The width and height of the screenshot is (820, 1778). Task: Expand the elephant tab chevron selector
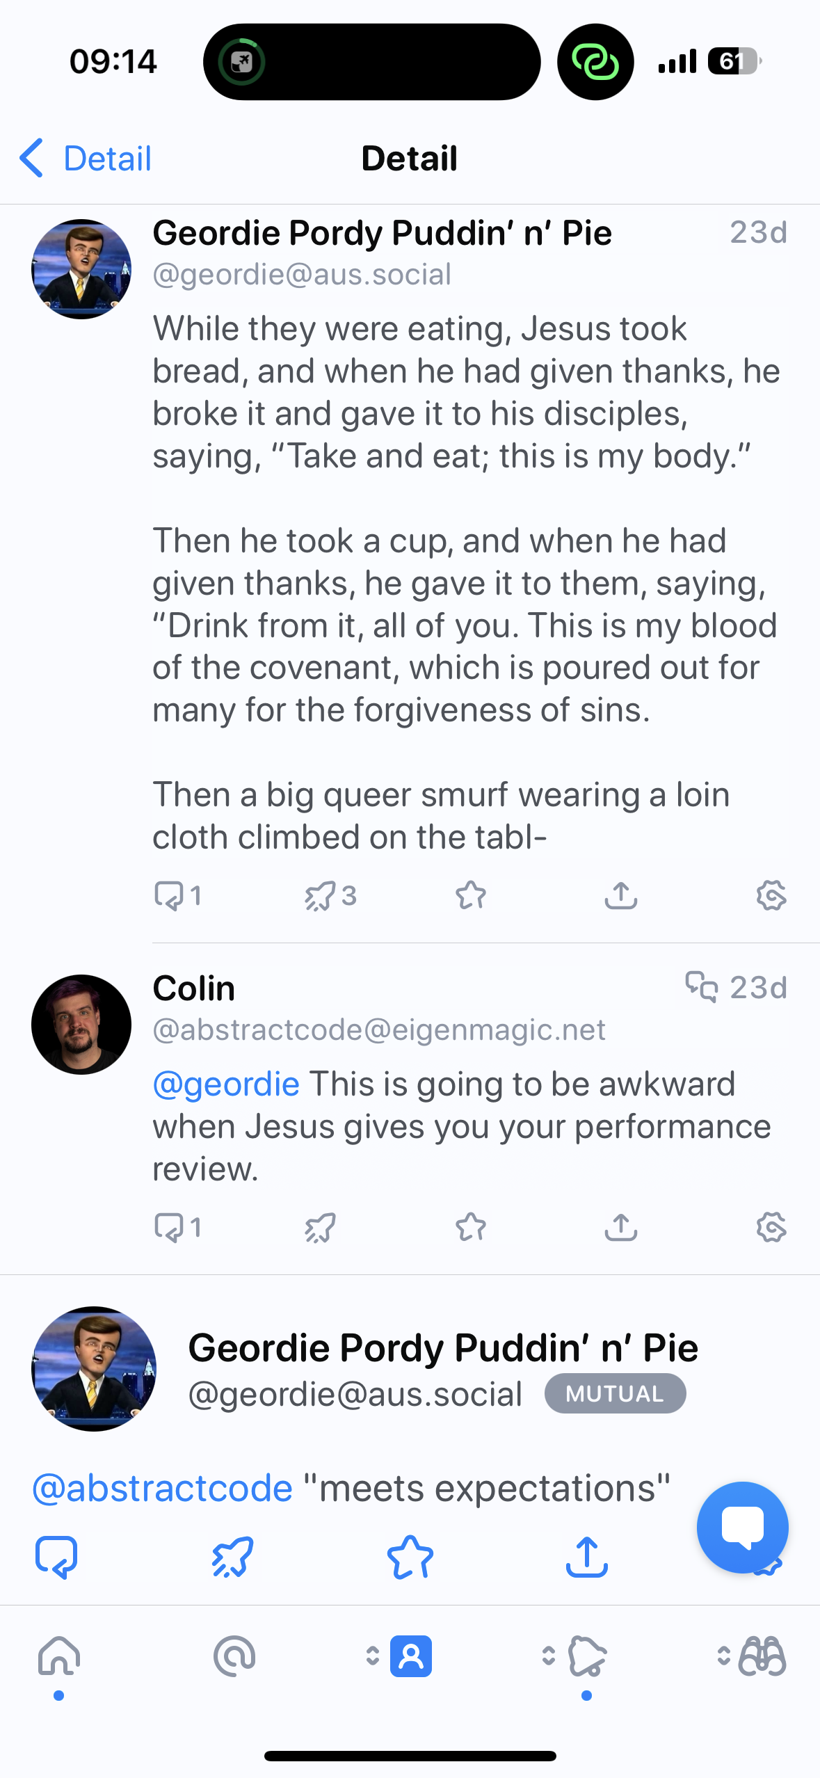coord(549,1656)
